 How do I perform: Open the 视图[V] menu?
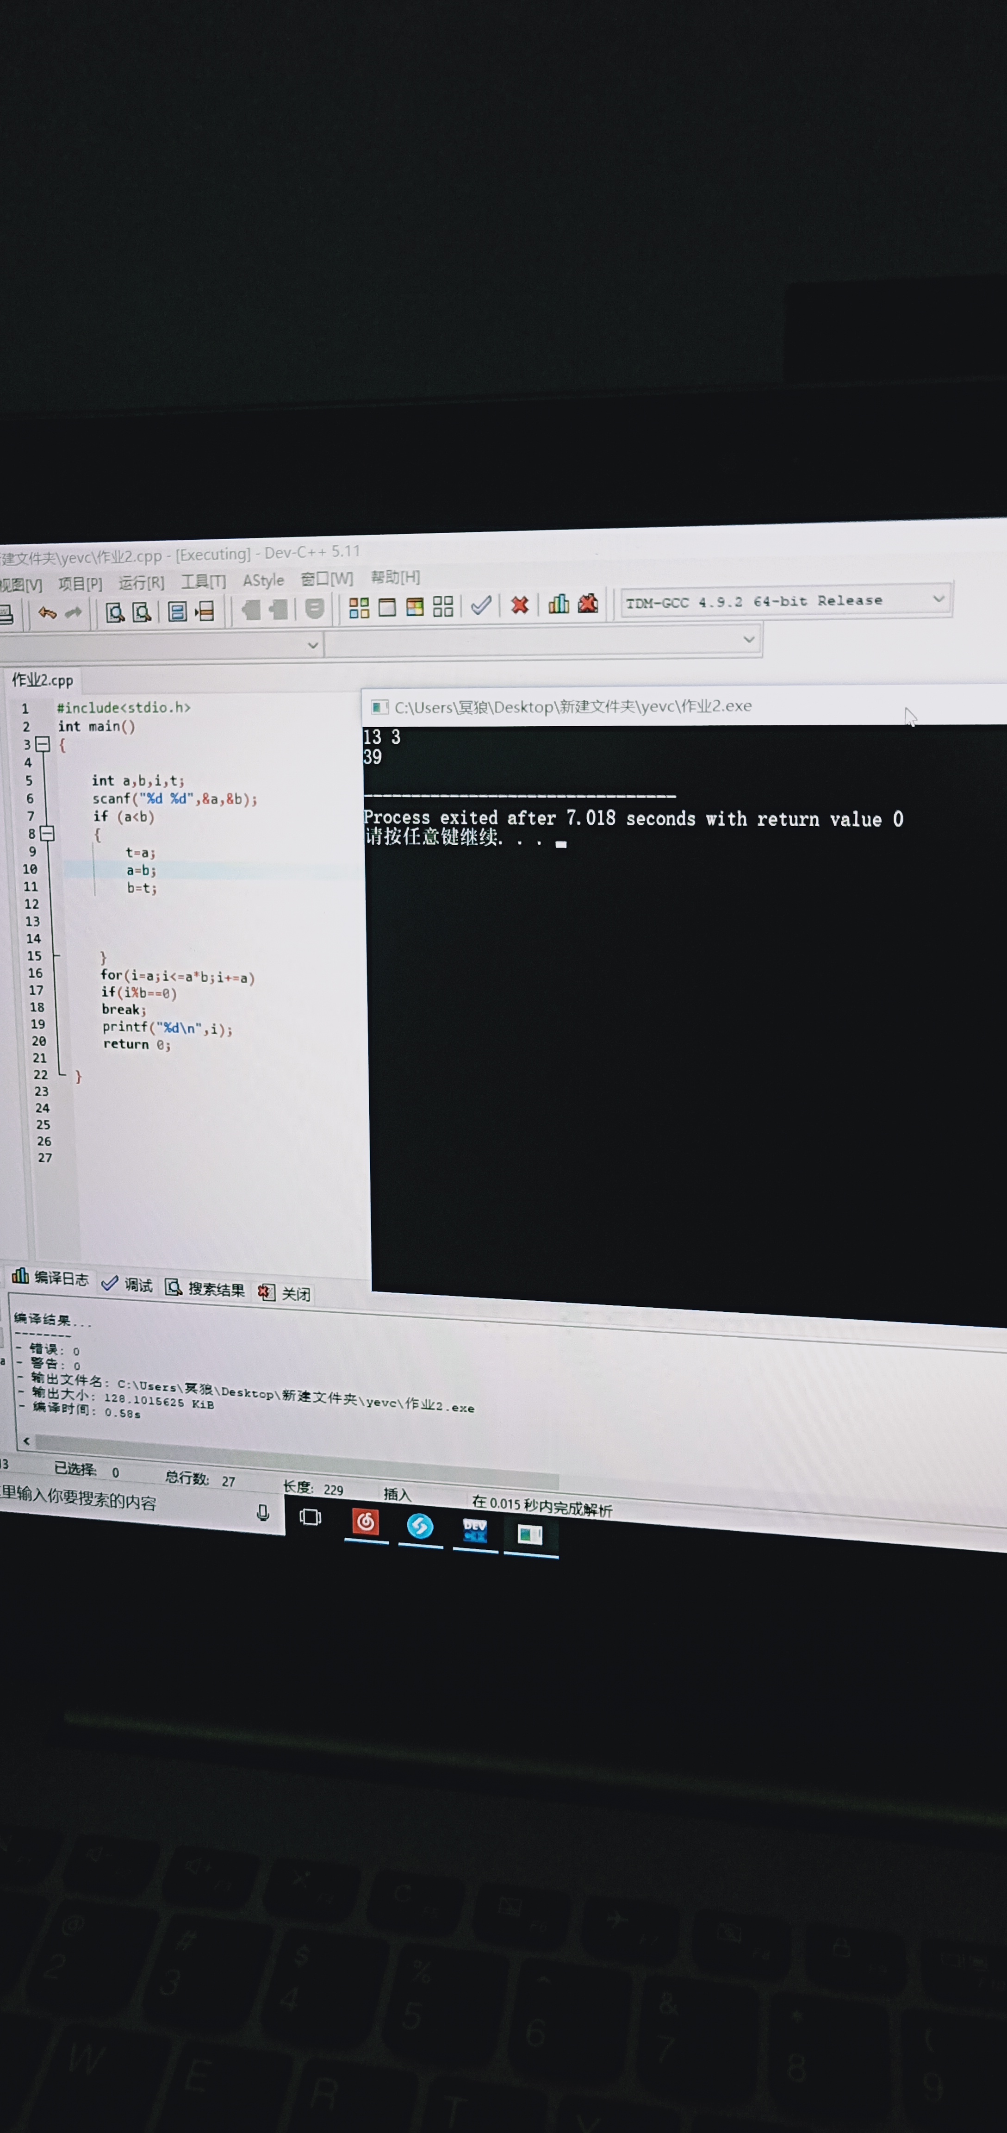pyautogui.click(x=21, y=585)
